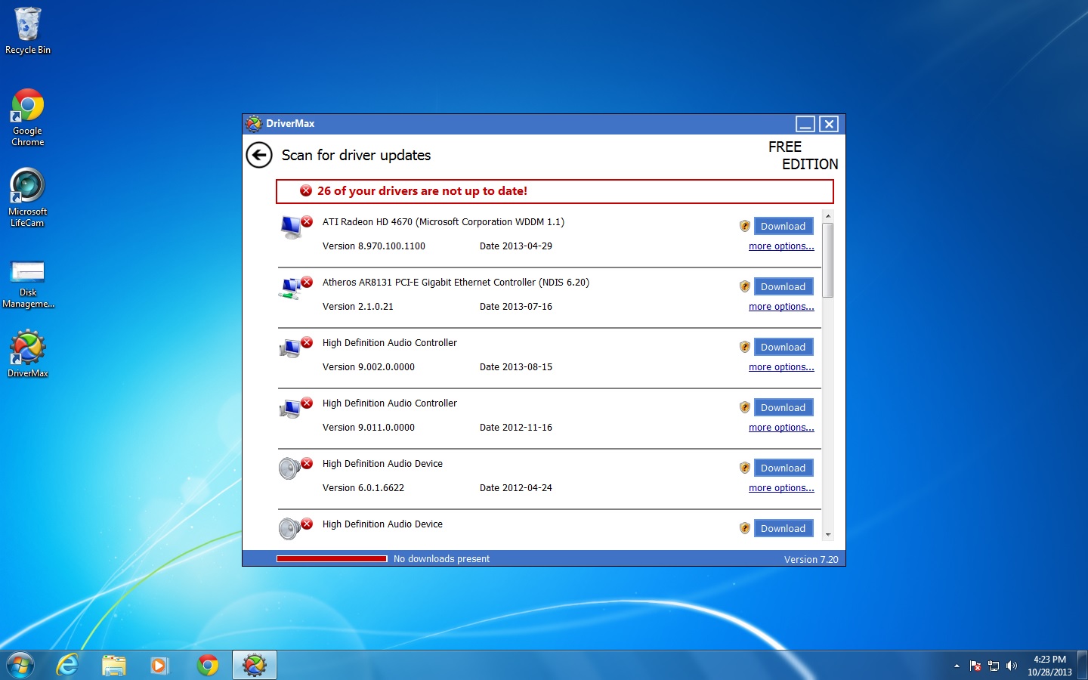Open Windows Media Player from the taskbar
Viewport: 1088px width, 680px height.
159,666
